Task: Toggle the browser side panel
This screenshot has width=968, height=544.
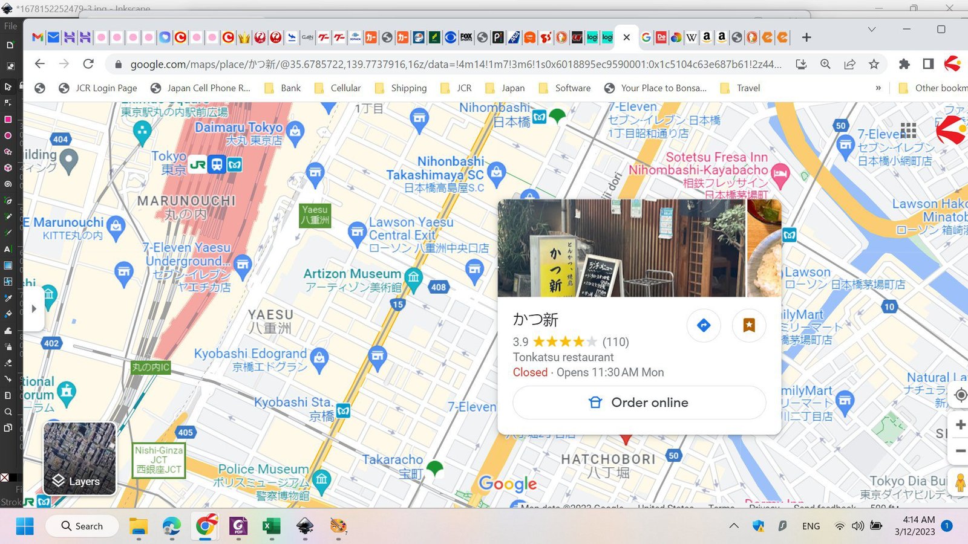Action: (x=928, y=64)
